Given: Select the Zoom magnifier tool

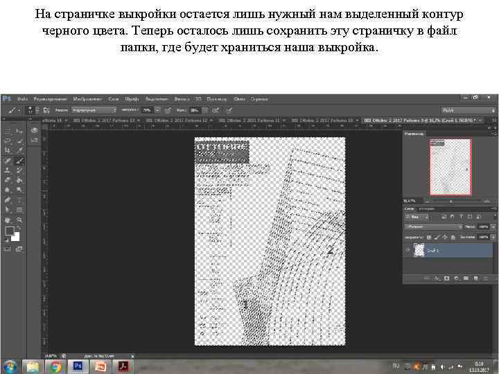Looking at the screenshot, I should (19, 219).
